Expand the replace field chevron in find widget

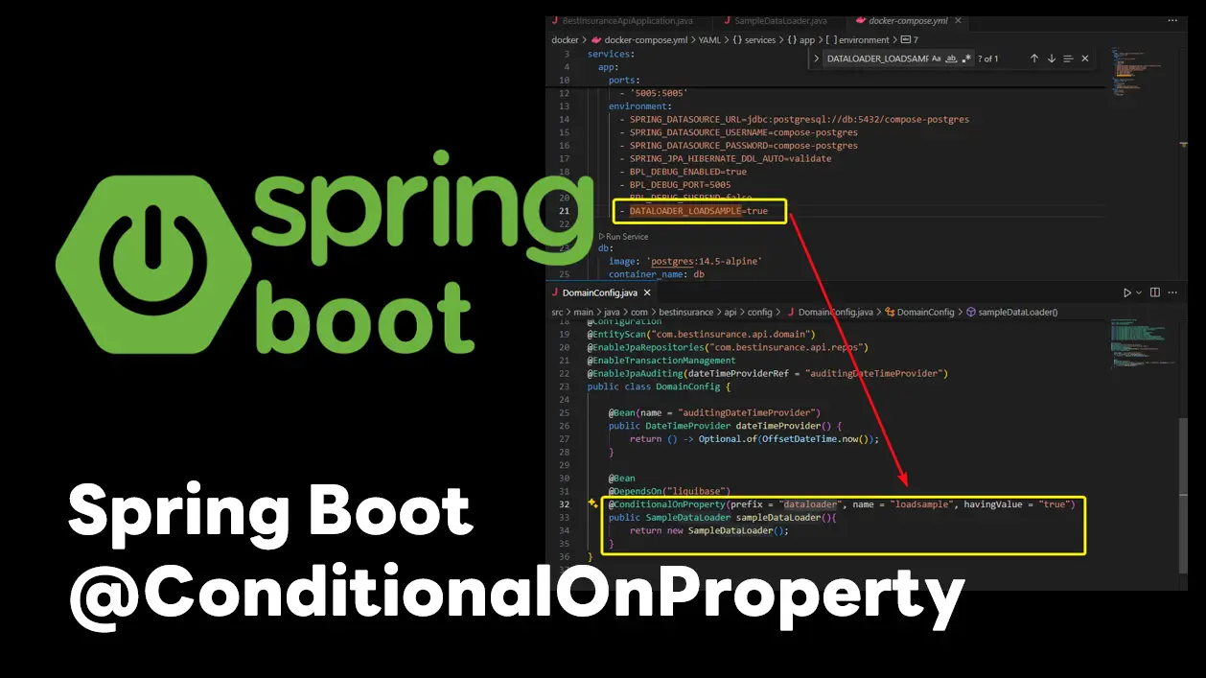817,58
